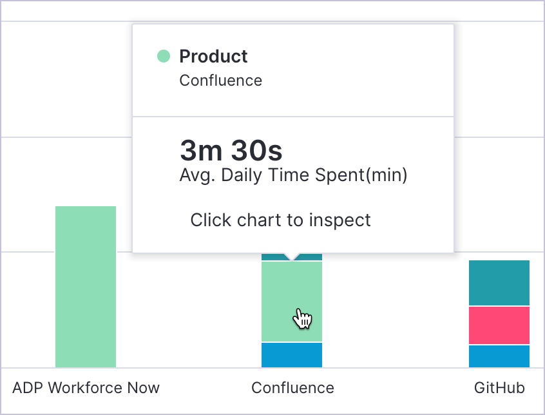
Task: Click the green legend dot beside Product in tooltip
Action: coord(164,56)
